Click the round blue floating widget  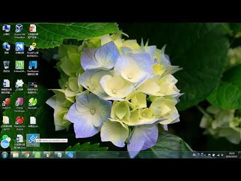click(x=5, y=144)
